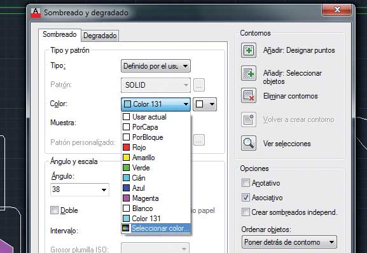Toggle the Anotativo checkbox

246,183
